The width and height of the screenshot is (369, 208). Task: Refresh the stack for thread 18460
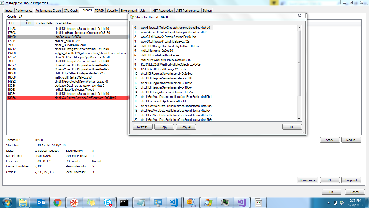[142, 127]
